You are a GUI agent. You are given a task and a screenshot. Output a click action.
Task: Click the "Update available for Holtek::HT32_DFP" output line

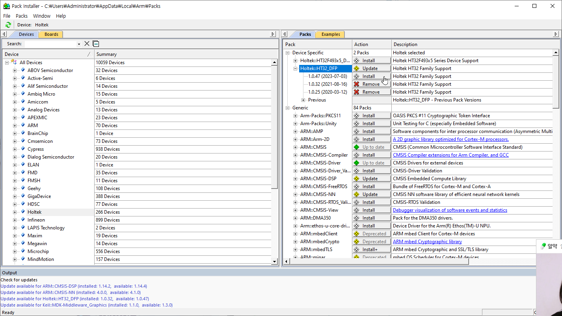tap(74, 299)
